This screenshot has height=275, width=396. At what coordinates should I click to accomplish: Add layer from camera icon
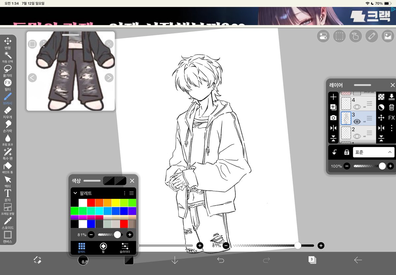click(333, 118)
